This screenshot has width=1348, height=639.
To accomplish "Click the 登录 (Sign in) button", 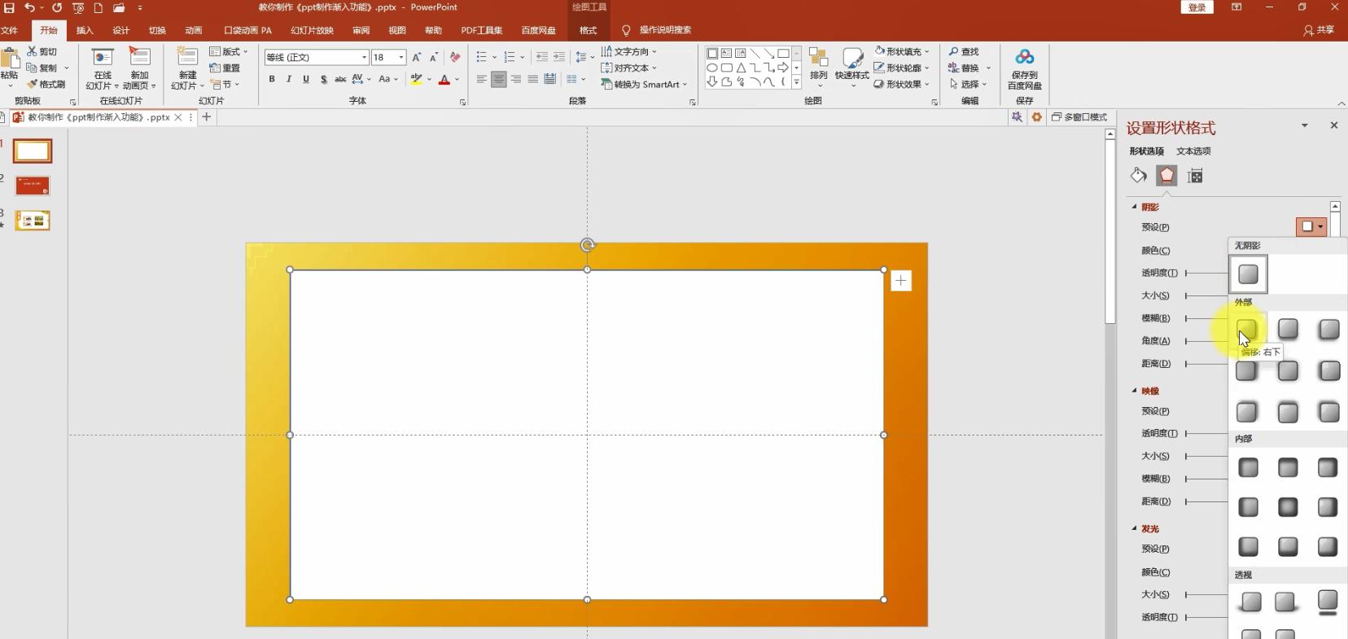I will click(1197, 7).
